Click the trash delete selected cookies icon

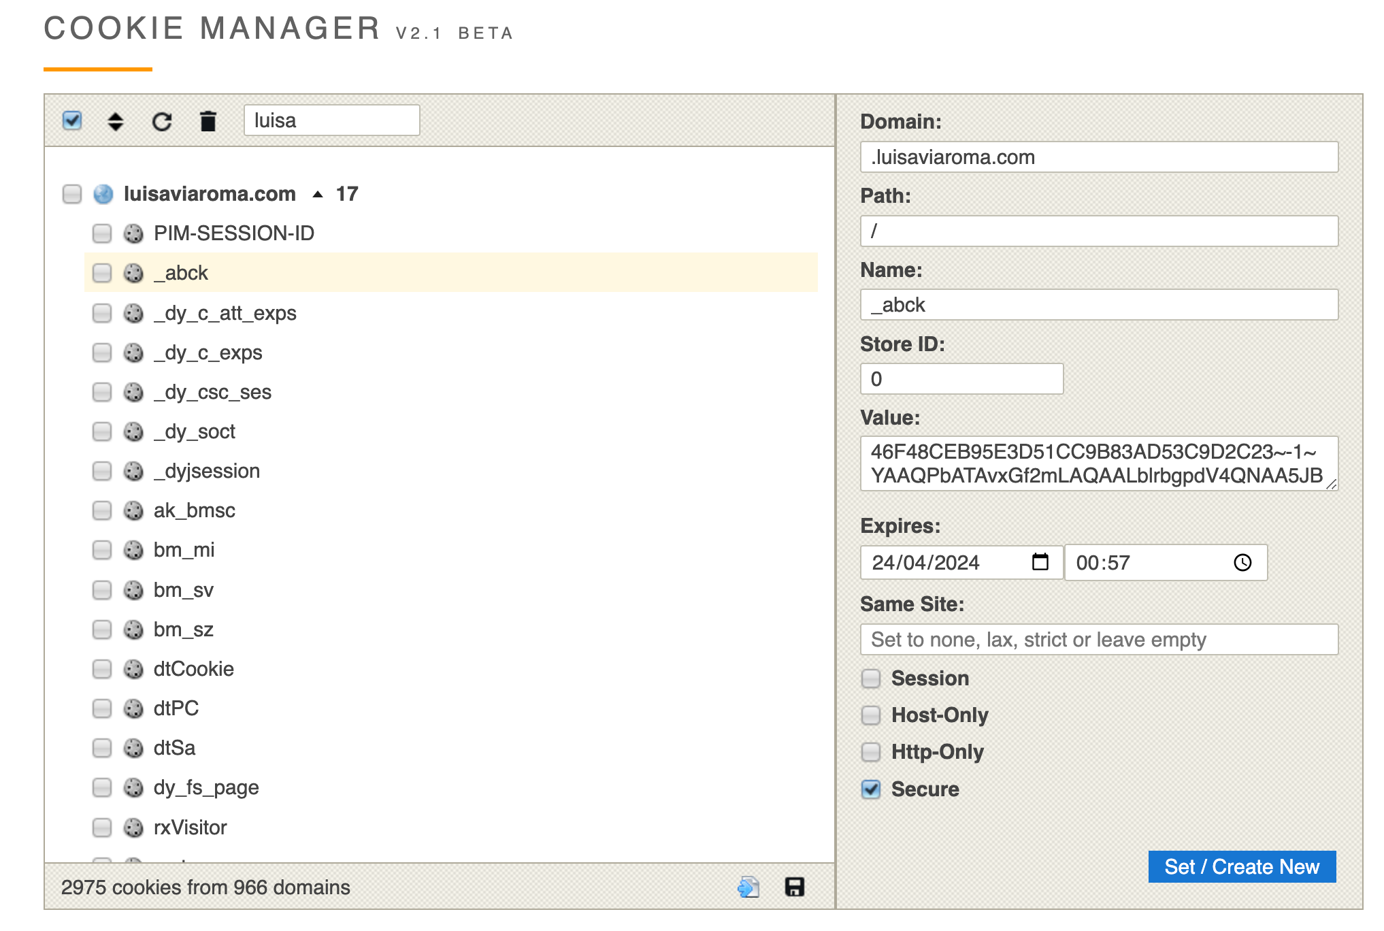point(208,121)
